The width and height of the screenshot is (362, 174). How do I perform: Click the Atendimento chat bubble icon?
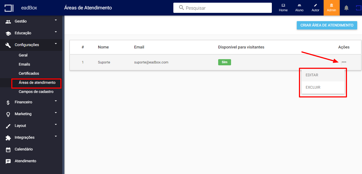(8, 161)
